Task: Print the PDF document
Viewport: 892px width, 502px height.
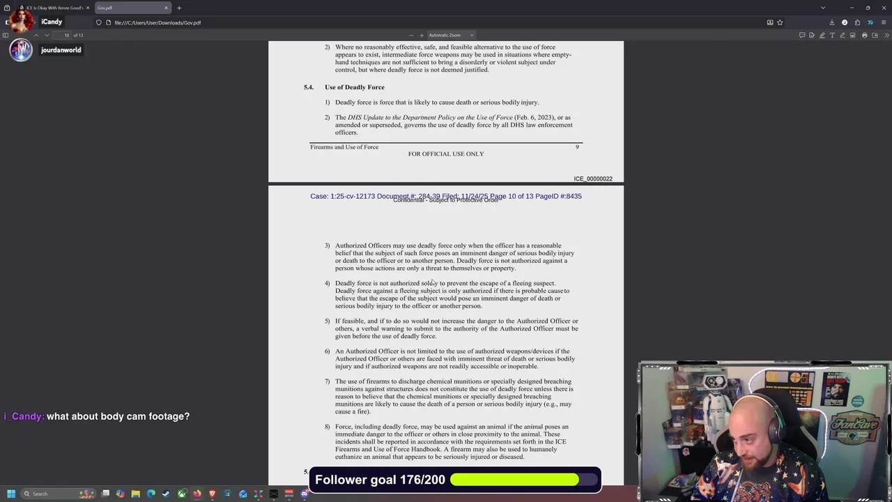Action: coord(865,35)
